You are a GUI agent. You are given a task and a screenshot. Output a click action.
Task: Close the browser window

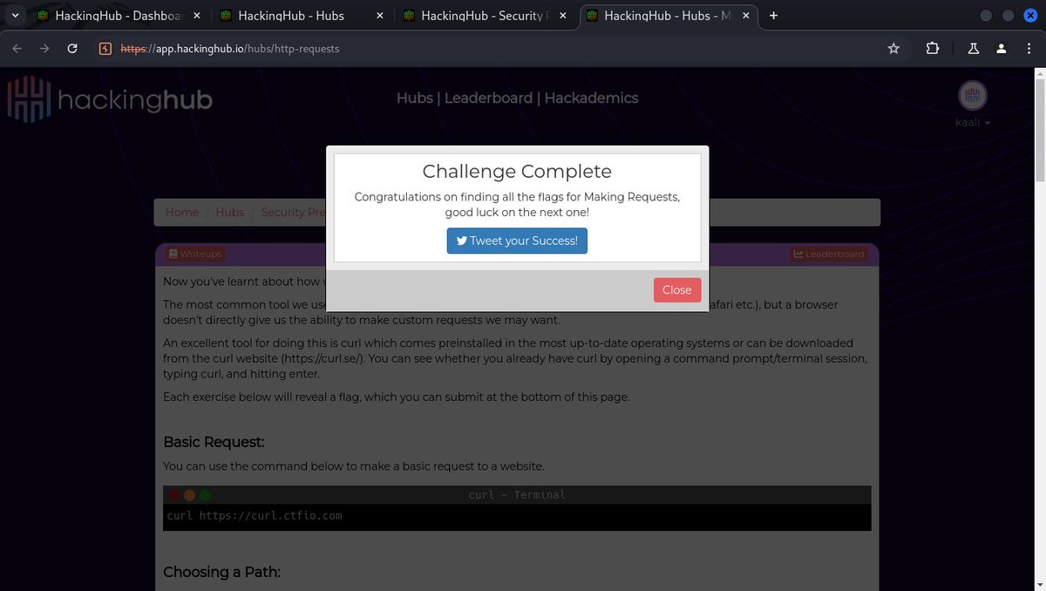click(x=1030, y=16)
